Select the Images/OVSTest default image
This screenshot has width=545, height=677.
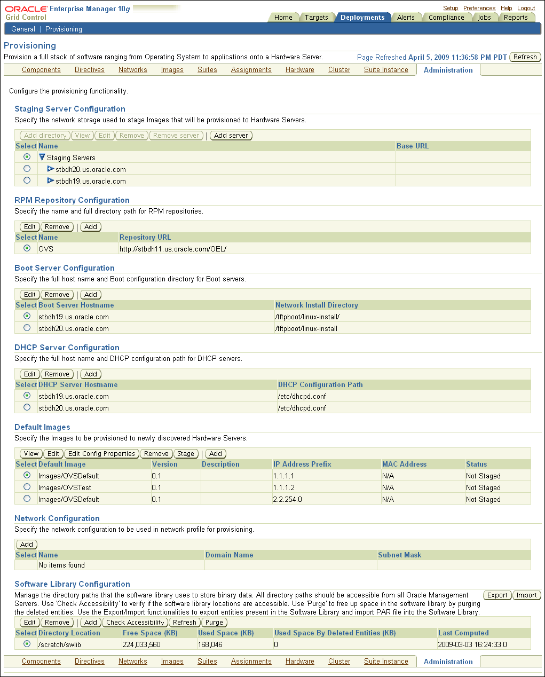pyautogui.click(x=27, y=486)
